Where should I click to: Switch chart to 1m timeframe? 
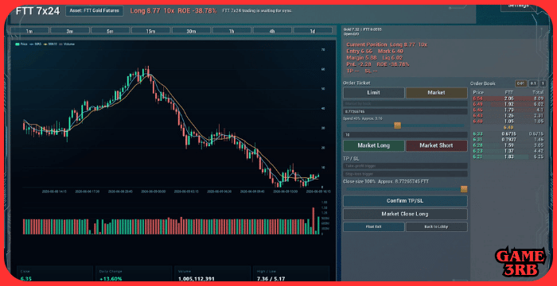(29, 31)
